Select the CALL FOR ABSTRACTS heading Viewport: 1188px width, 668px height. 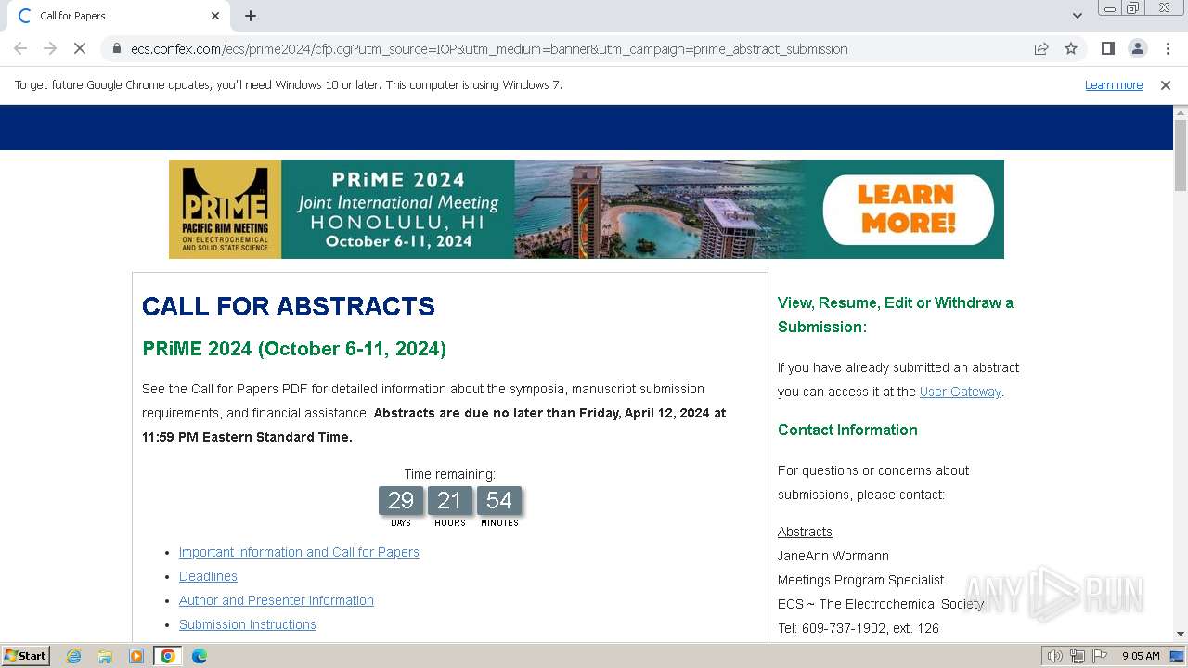coord(289,306)
